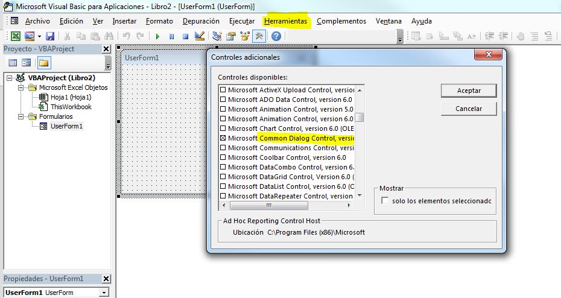Click the Outdent icon in Edit toolbar
The image size is (561, 298).
tap(504, 36)
